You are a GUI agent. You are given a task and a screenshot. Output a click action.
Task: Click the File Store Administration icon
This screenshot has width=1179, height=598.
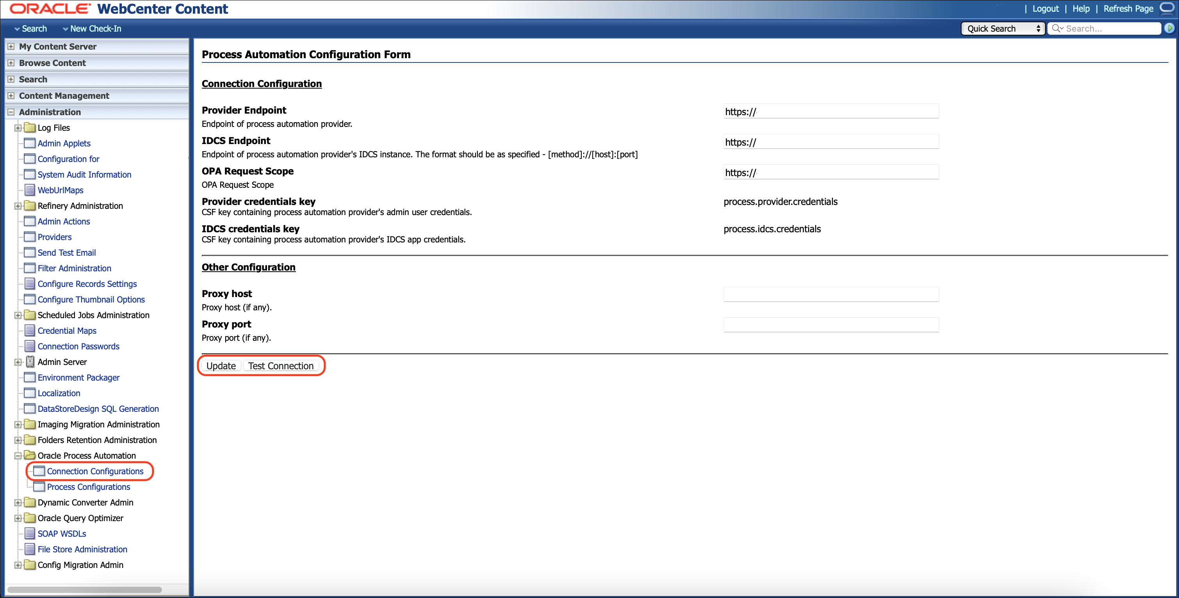click(29, 549)
